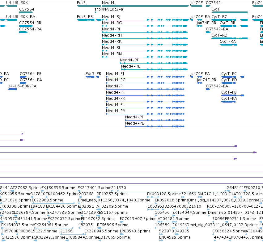Image resolution: width=263 pixels, height=242 pixels.
Task: Select the Edc3-PB protein label
Action: (x=93, y=74)
